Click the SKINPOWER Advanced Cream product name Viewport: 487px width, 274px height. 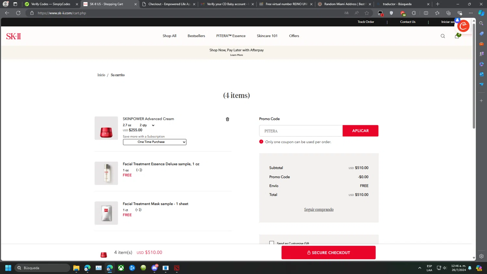148,119
